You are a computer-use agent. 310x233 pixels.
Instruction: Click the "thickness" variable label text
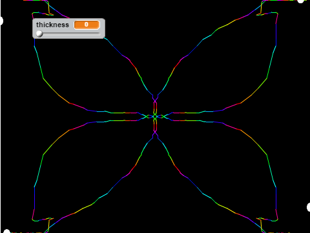click(52, 25)
